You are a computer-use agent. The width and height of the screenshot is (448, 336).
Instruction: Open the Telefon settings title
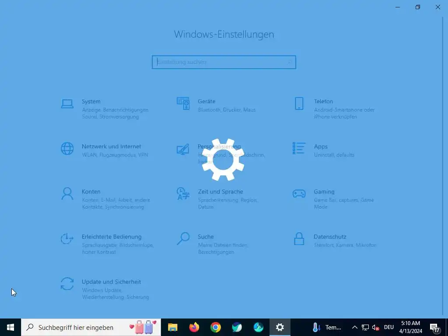click(323, 101)
